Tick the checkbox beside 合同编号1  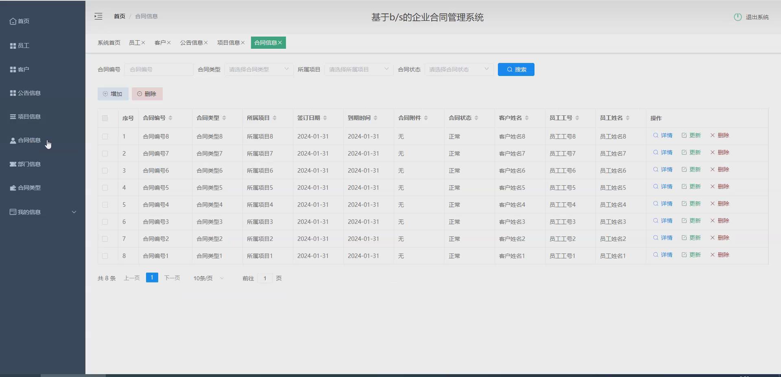pos(105,256)
